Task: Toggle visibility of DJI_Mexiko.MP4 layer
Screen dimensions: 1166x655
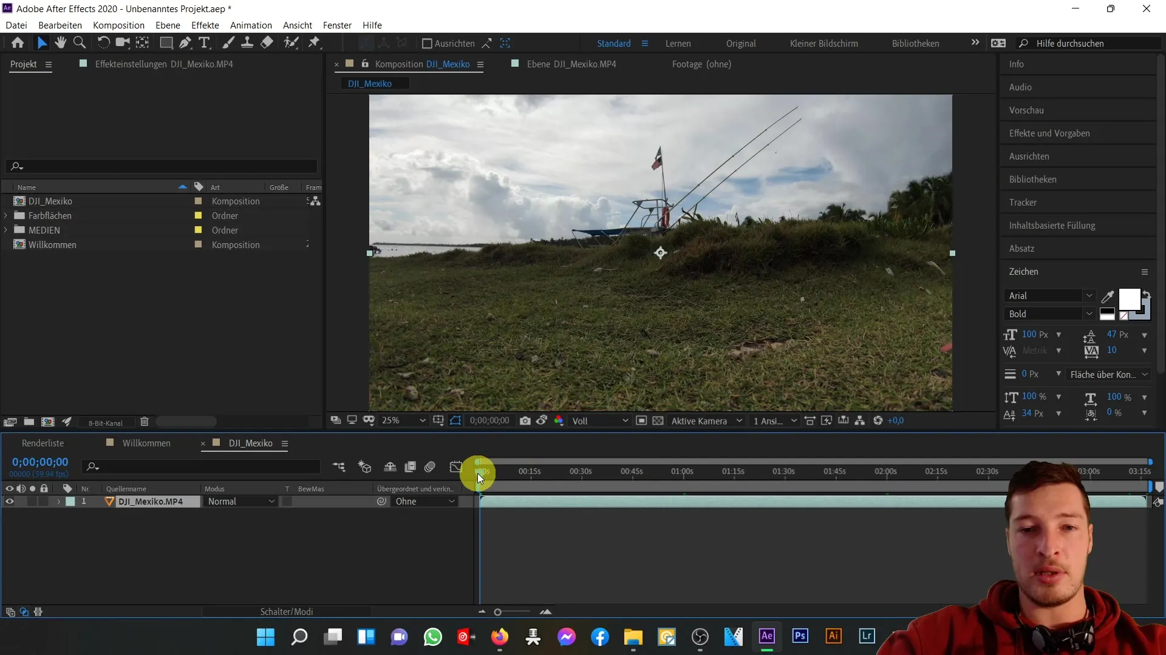Action: pyautogui.click(x=9, y=502)
